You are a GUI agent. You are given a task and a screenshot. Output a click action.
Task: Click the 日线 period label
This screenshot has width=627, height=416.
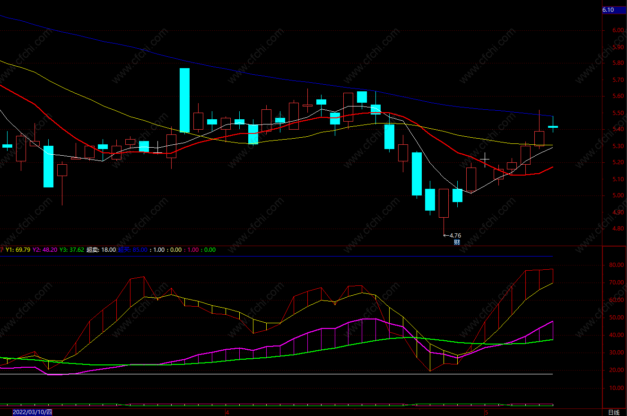(614, 412)
